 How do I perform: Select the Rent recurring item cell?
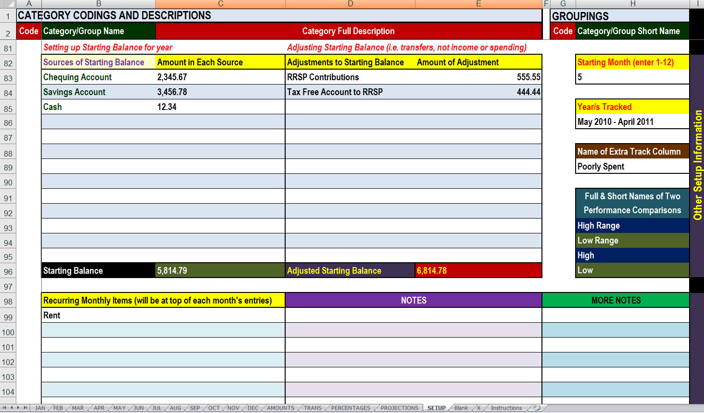tap(163, 316)
